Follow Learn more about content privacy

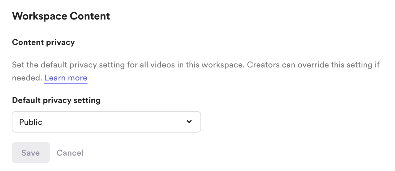[x=66, y=78]
